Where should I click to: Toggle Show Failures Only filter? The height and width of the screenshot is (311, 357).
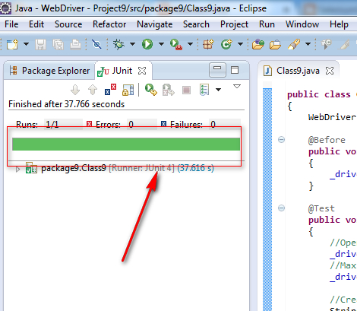pyautogui.click(x=110, y=90)
